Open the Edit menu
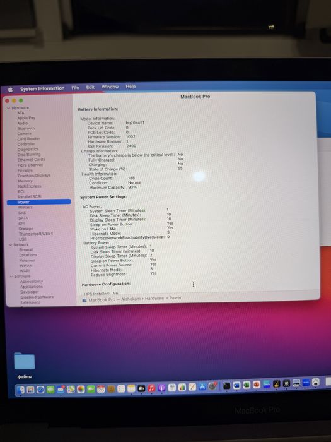The width and height of the screenshot is (331, 442). pyautogui.click(x=90, y=87)
